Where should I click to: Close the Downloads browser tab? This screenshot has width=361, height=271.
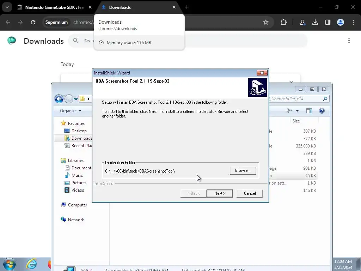(174, 7)
